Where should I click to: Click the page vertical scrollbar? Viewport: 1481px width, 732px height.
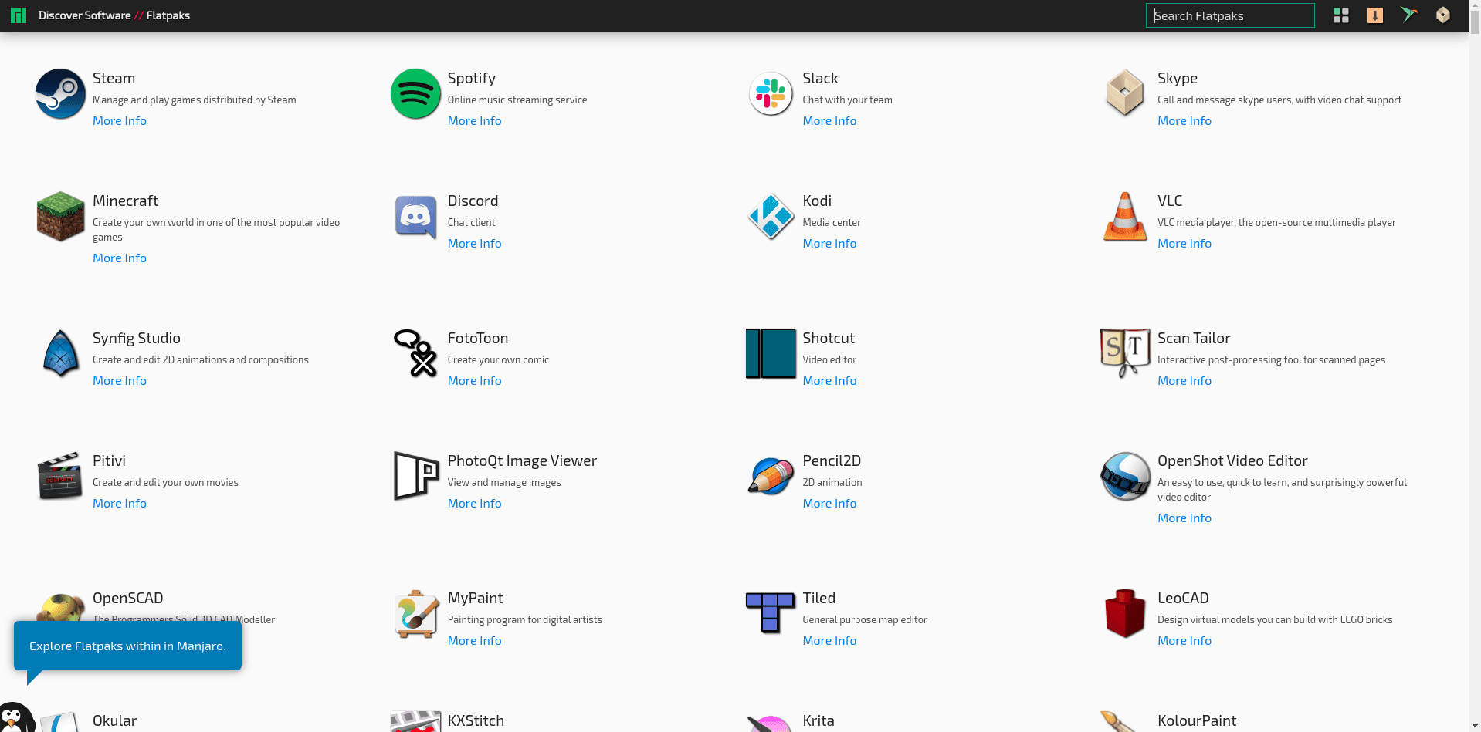click(x=1475, y=366)
